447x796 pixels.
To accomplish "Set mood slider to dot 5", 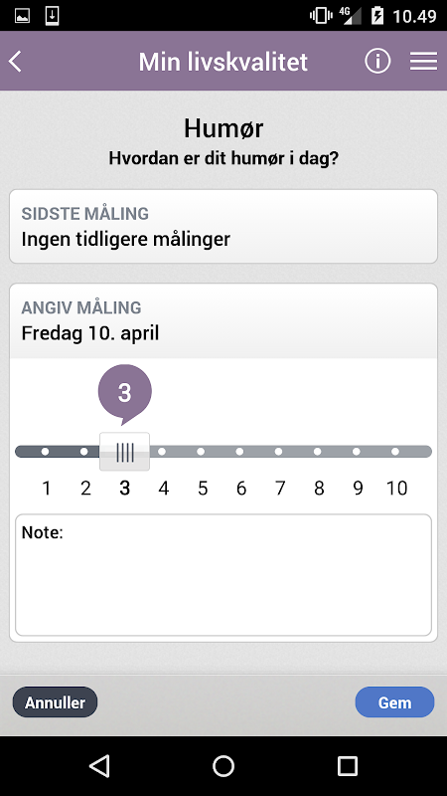I will click(201, 452).
